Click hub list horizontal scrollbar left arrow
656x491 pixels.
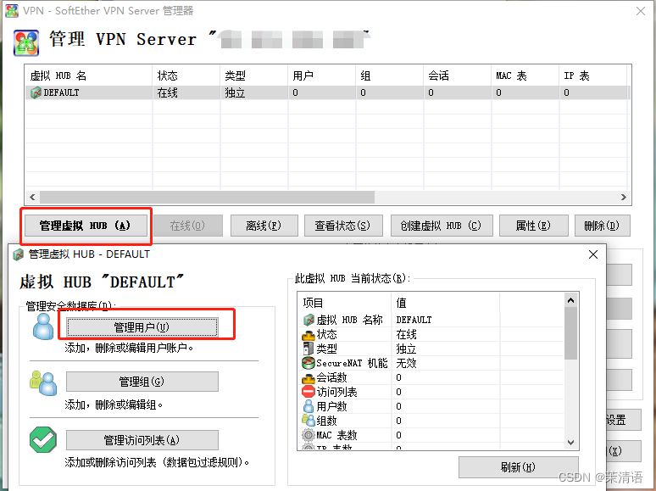(32, 197)
